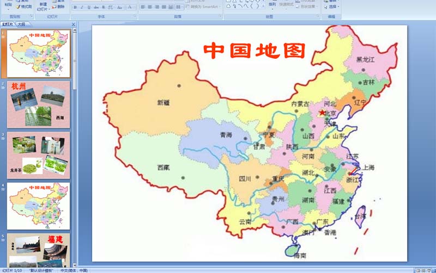Click the 中国地图 title on slide

pos(255,51)
